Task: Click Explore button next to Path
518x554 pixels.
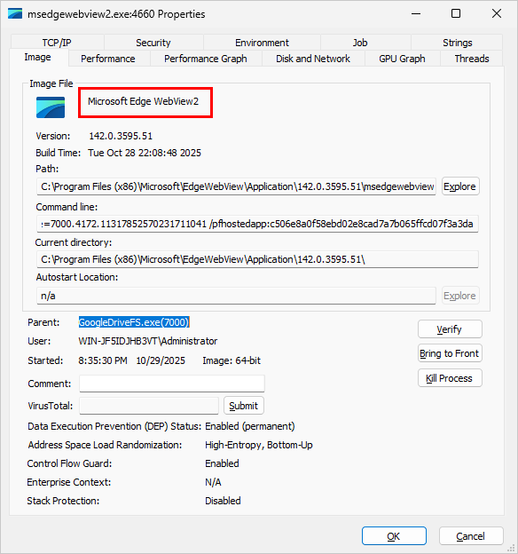Action: (460, 186)
